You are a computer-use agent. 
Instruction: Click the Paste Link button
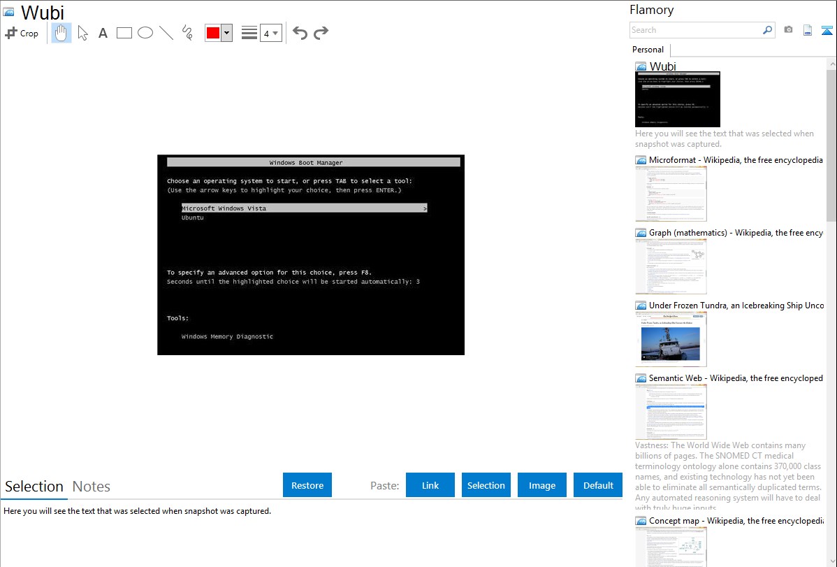click(430, 485)
